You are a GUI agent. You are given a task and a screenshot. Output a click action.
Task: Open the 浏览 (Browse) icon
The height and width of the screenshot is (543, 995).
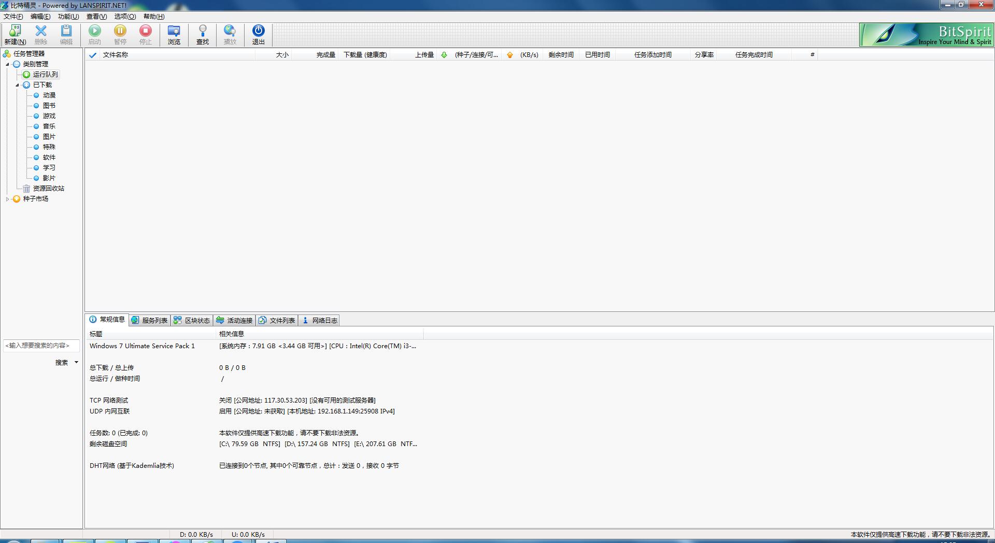click(x=174, y=34)
